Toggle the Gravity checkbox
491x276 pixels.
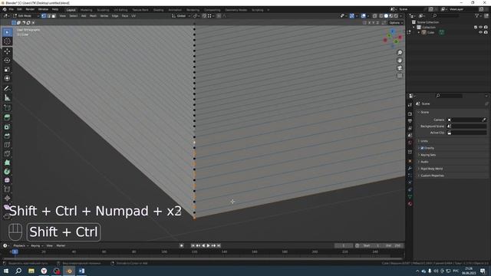click(x=422, y=148)
